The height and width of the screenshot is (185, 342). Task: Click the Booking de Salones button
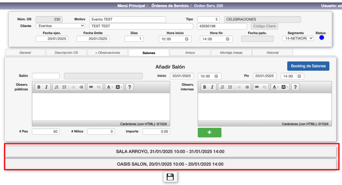coord(308,66)
